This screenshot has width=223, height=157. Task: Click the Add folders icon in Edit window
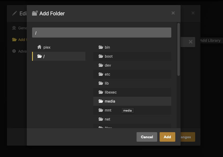(x=14, y=40)
